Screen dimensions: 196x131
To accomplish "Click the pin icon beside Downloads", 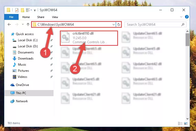I will tap(51, 59).
